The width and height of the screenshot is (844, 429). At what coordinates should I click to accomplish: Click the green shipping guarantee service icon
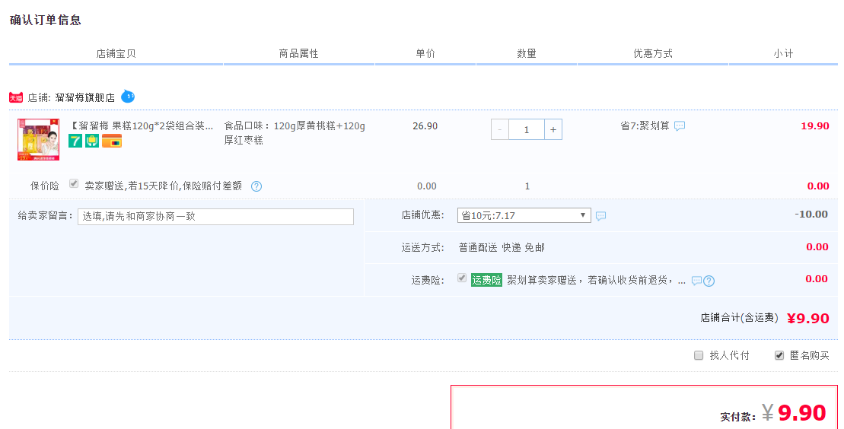point(92,141)
